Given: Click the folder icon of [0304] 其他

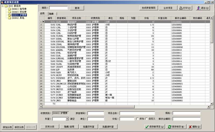Looking at the screenshot, I should 9,18.
